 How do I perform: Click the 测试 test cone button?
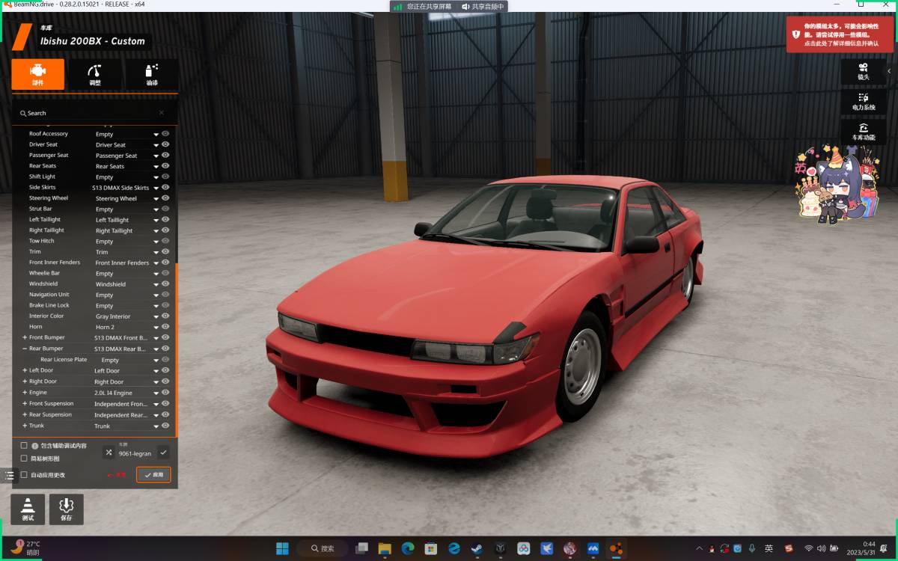pyautogui.click(x=28, y=509)
